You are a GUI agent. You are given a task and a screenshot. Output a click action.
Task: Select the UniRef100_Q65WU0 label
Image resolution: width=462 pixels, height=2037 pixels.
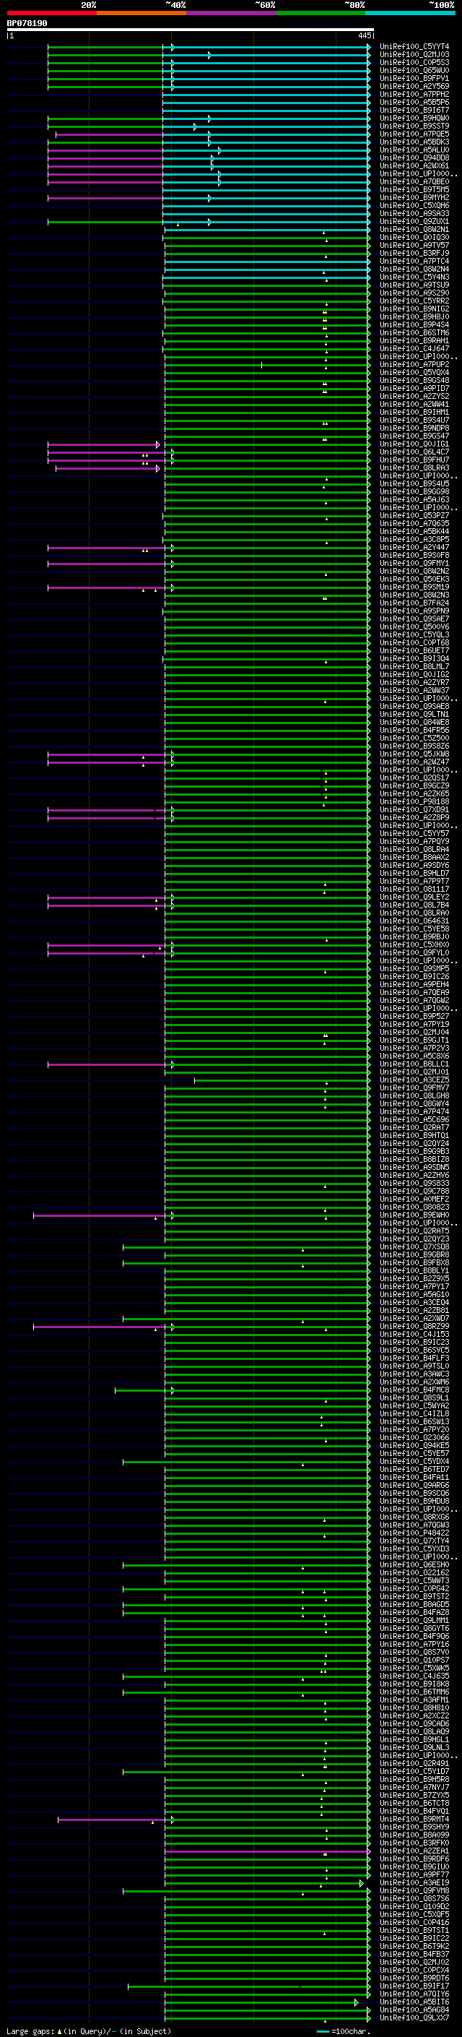(414, 71)
